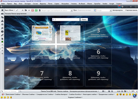The height and width of the screenshot is (99, 138).
Task: Open the Mail panel in sidebar
Action: pyautogui.click(x=2, y=14)
